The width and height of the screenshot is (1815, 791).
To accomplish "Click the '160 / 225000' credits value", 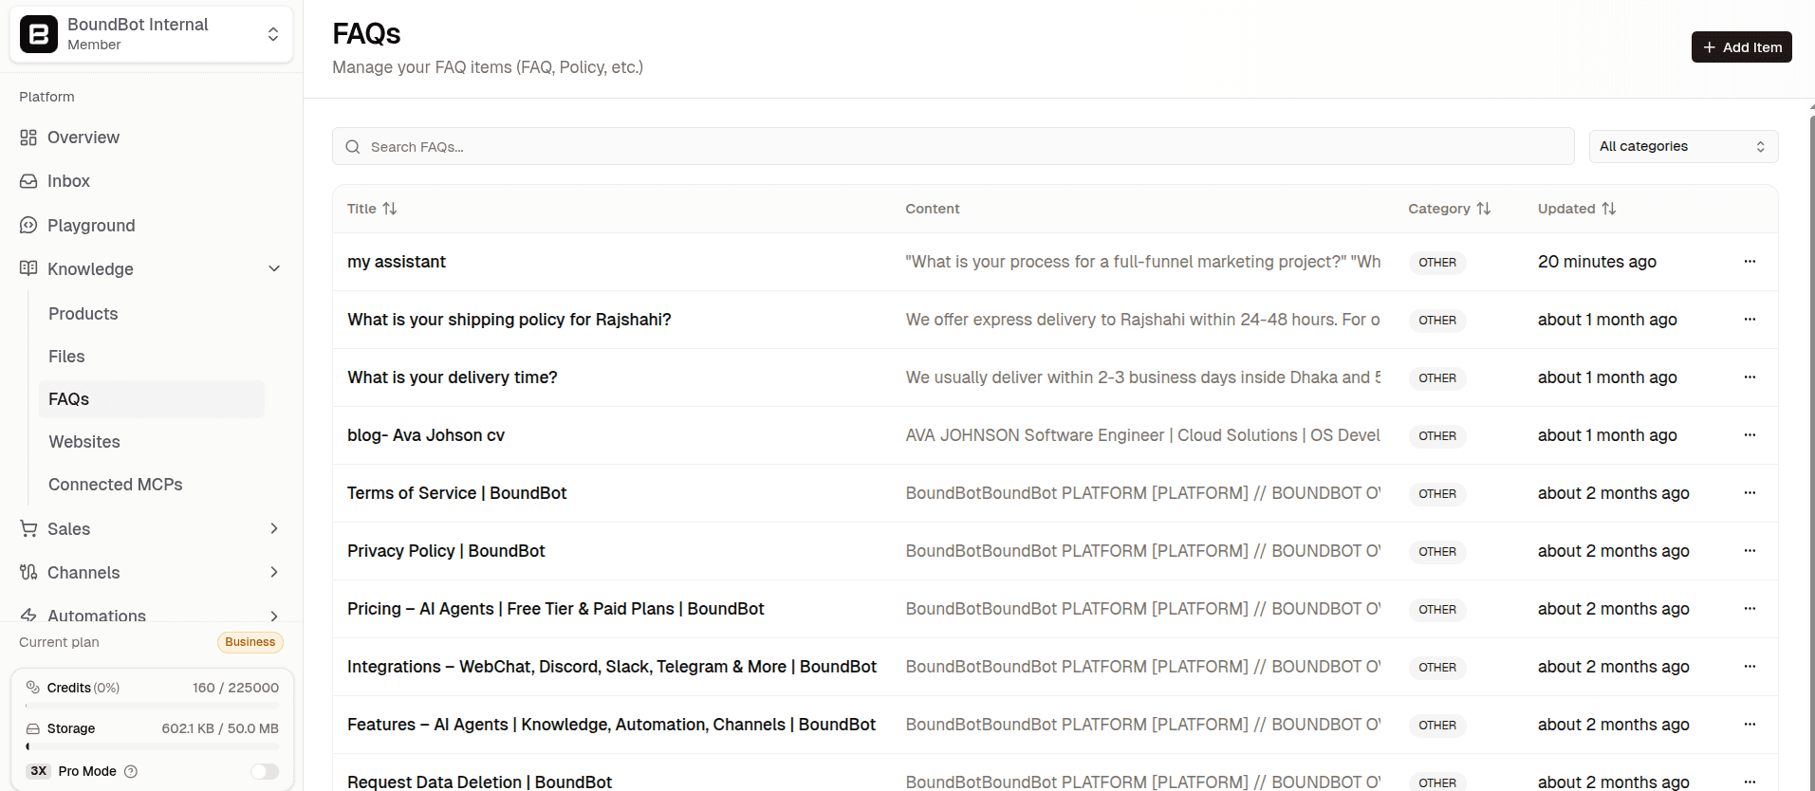I will click(235, 688).
